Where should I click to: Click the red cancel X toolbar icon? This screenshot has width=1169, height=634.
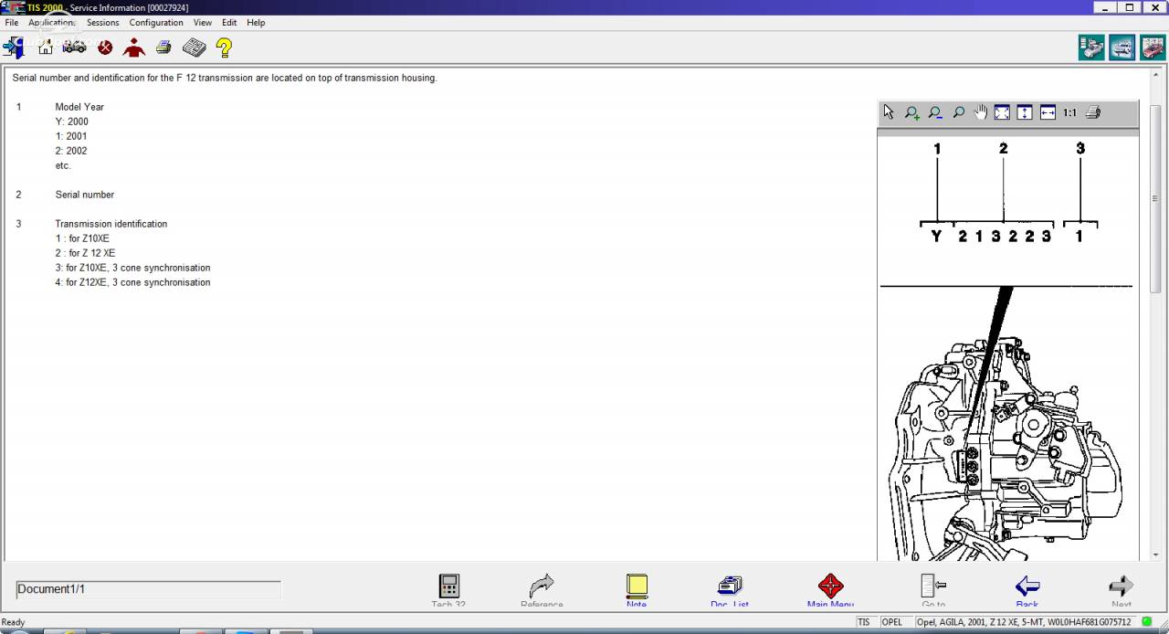[105, 48]
